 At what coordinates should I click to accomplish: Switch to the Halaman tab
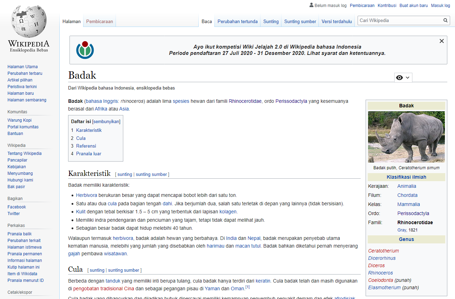tap(72, 22)
